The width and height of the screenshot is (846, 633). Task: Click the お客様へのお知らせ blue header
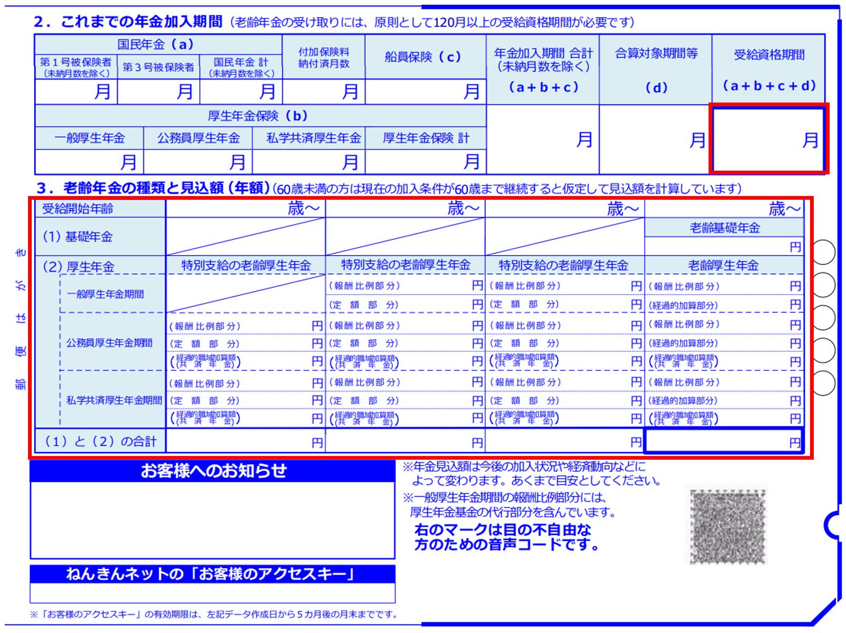(213, 471)
